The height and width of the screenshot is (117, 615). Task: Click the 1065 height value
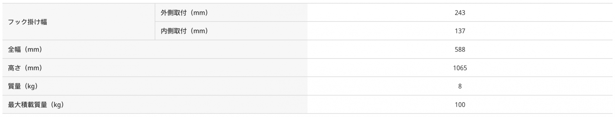click(460, 68)
